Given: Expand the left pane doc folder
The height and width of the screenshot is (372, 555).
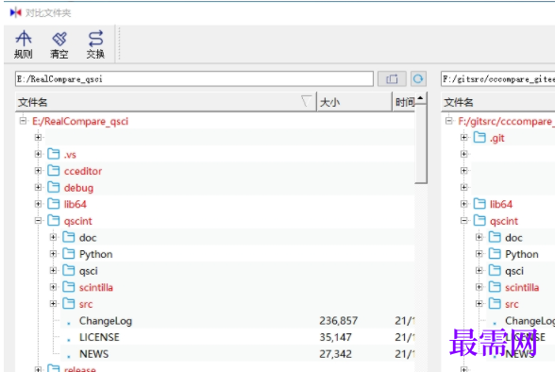Looking at the screenshot, I should [x=54, y=237].
